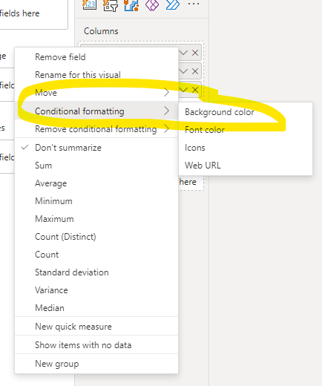Screen dimensions: 322x386
Task: Open the Remove conditional formatting submenu entry
Action: pyautogui.click(x=96, y=129)
